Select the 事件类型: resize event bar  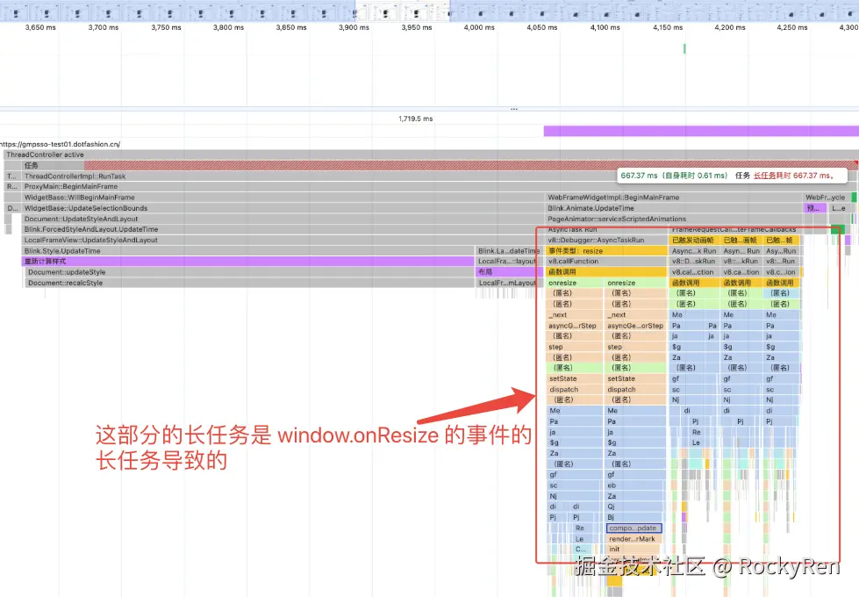(x=606, y=250)
